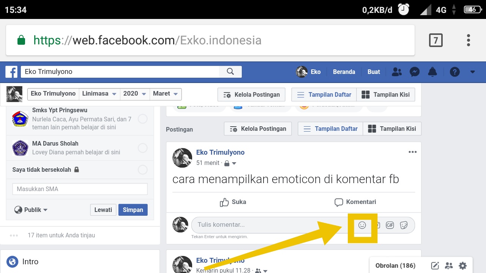Click the Intro globe icon

[13, 262]
